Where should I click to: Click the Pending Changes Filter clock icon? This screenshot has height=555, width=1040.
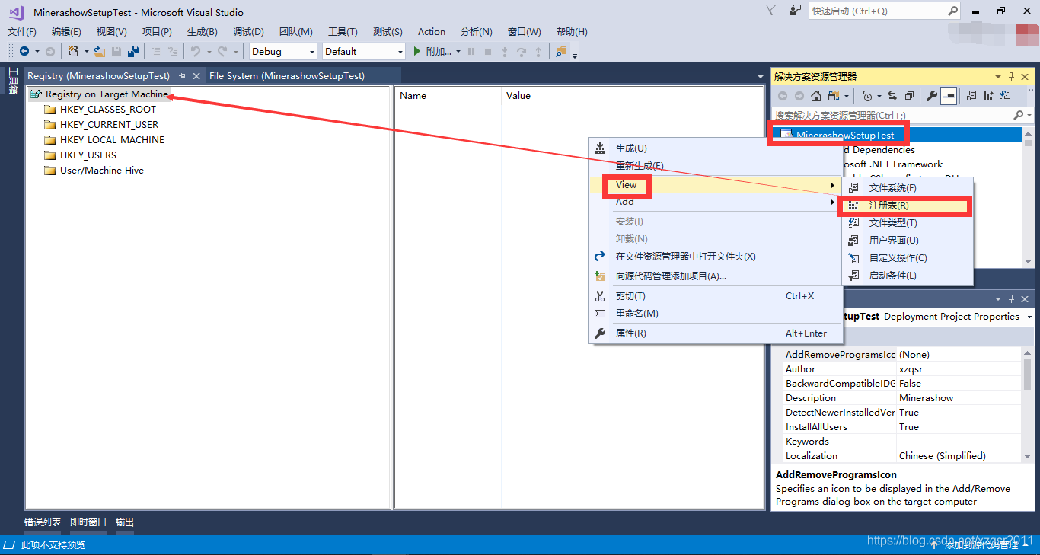pos(867,96)
